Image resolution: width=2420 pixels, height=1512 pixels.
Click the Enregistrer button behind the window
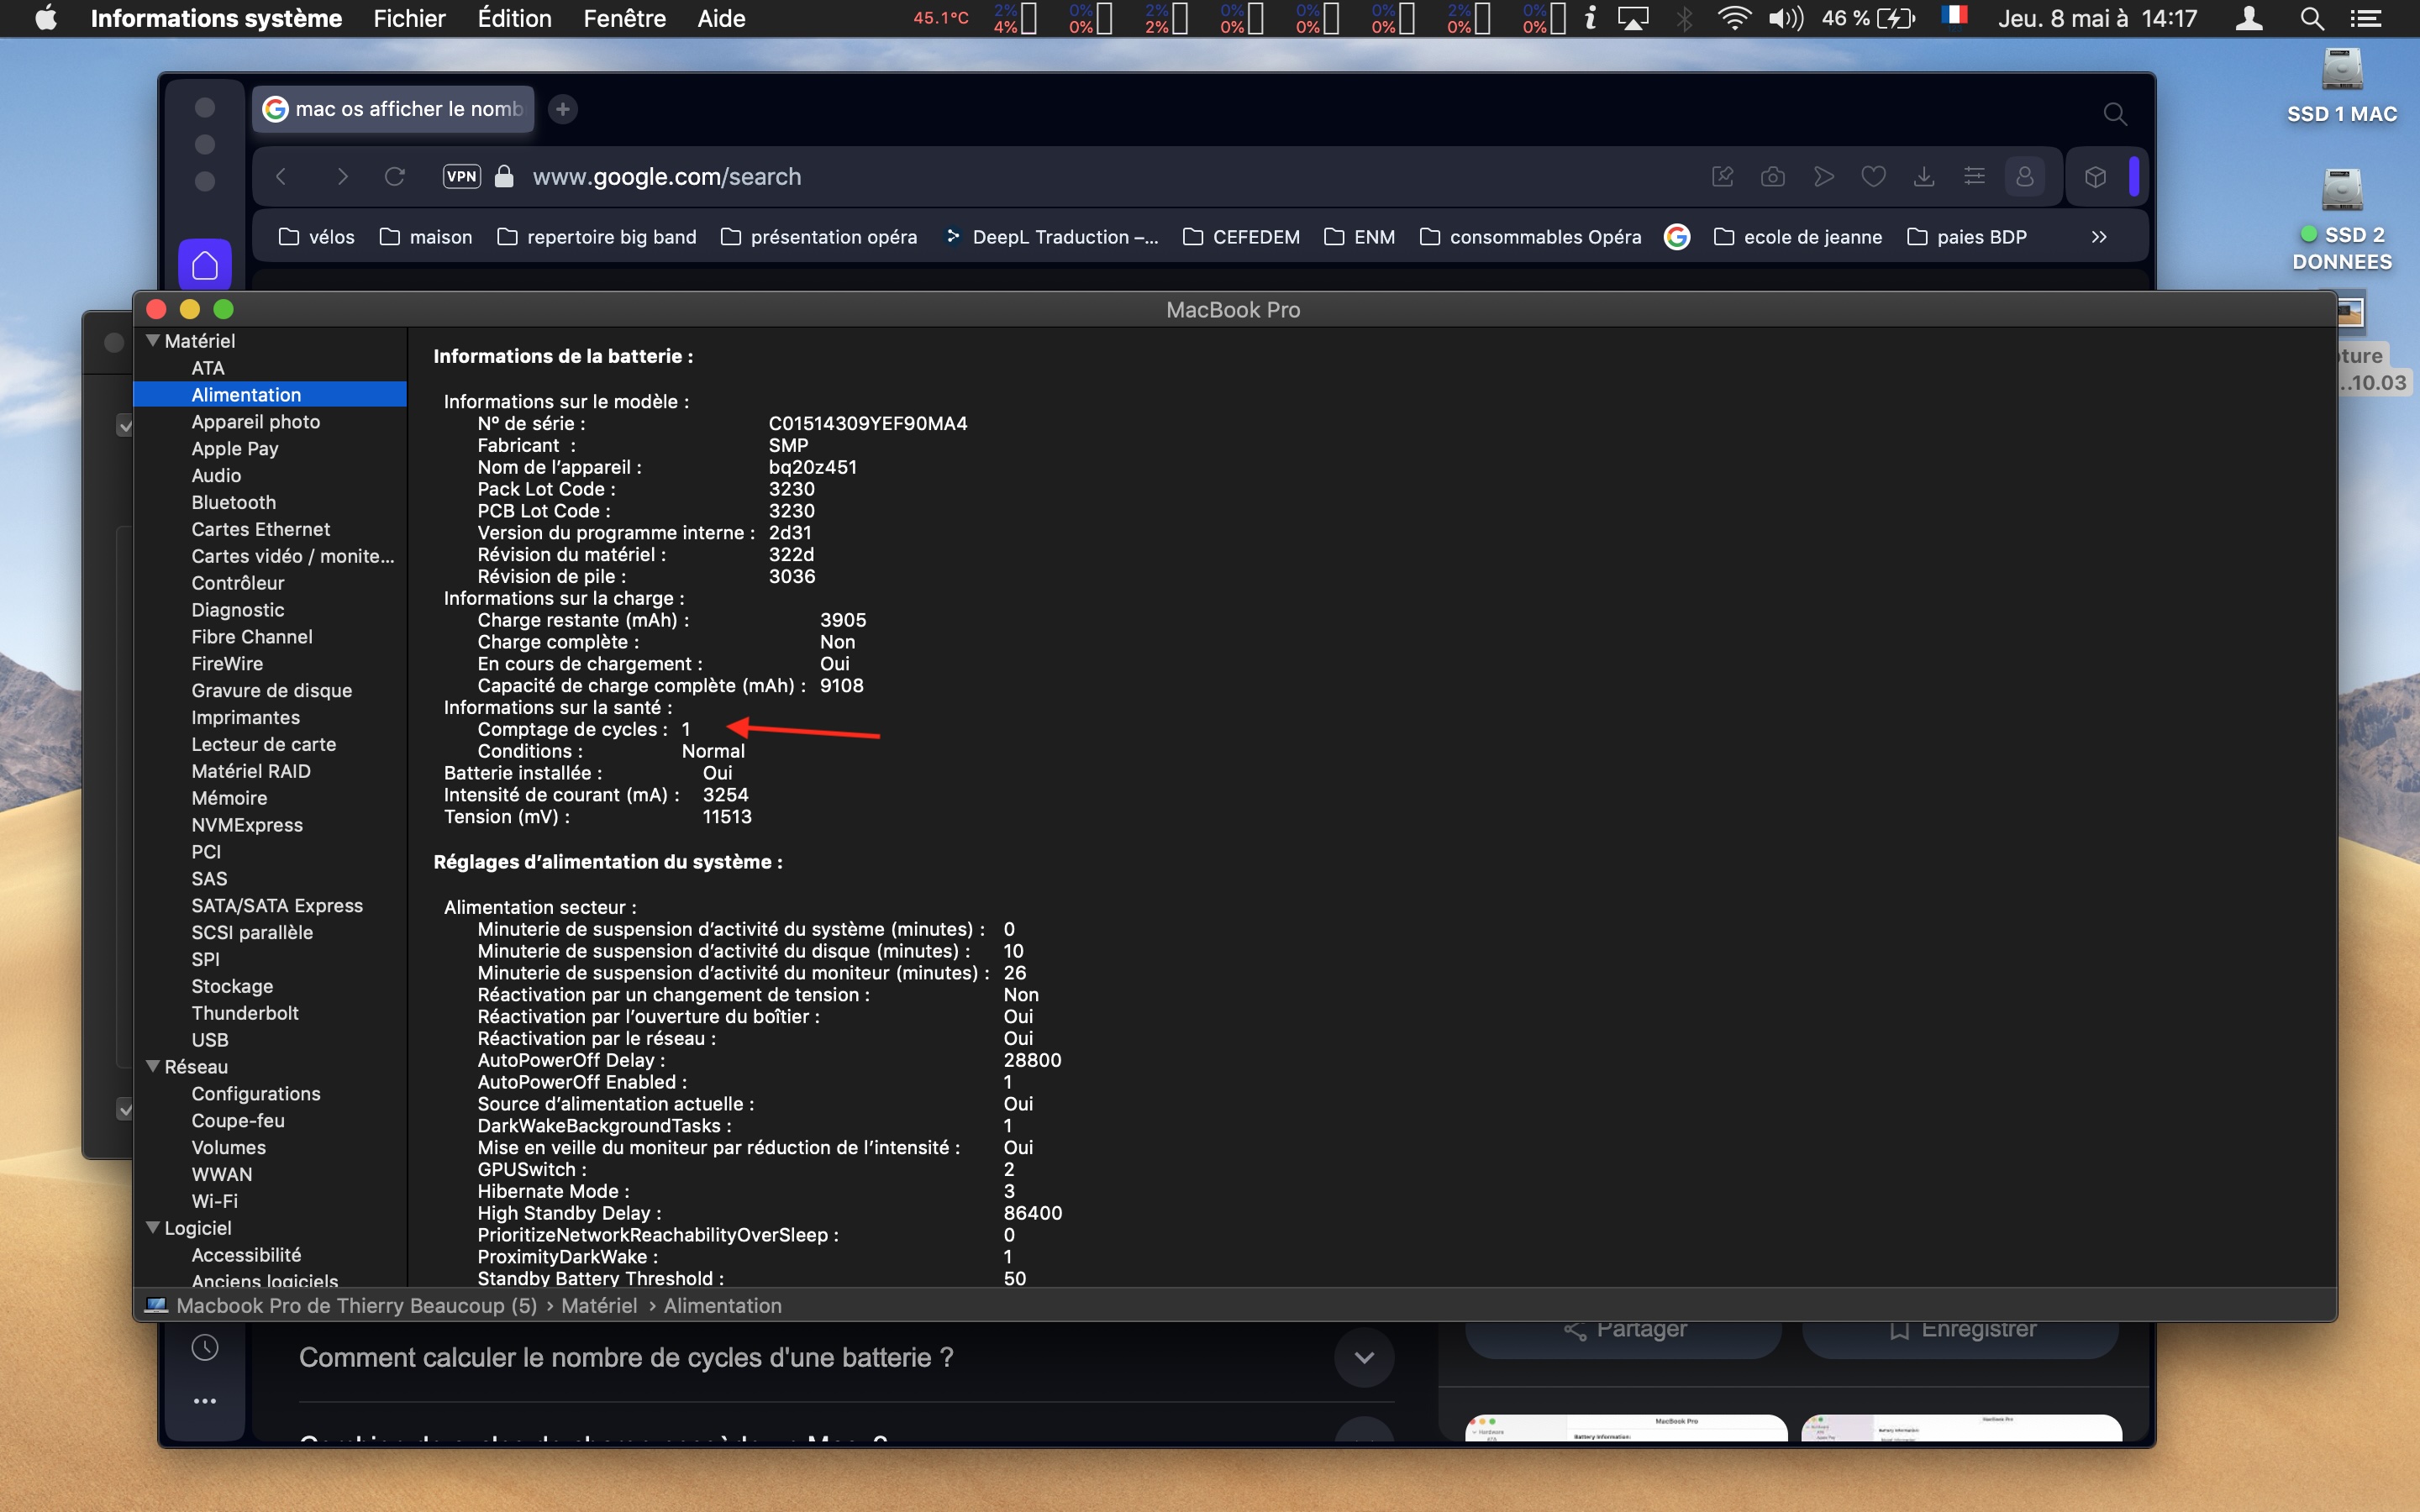(x=1961, y=1330)
